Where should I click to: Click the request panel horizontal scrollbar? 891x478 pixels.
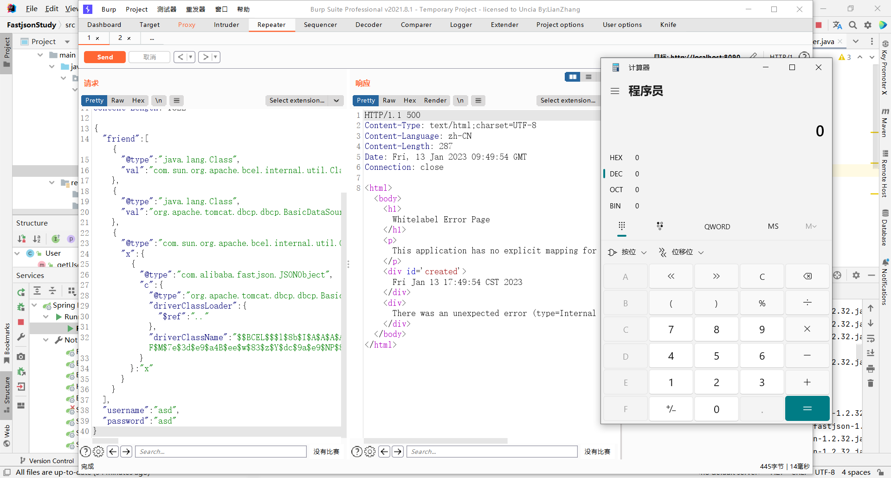[x=105, y=440]
